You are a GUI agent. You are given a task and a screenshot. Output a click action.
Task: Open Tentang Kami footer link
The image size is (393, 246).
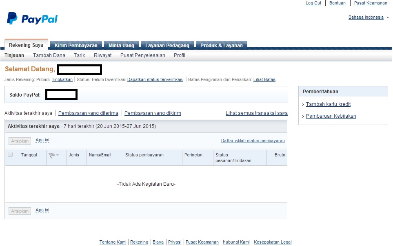tap(113, 242)
